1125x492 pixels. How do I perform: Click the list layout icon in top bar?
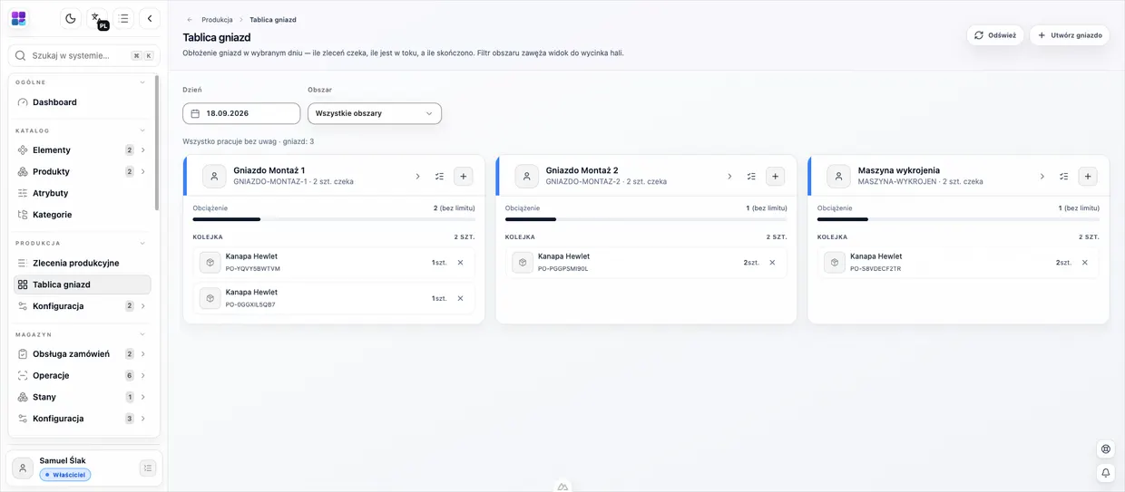(x=123, y=18)
